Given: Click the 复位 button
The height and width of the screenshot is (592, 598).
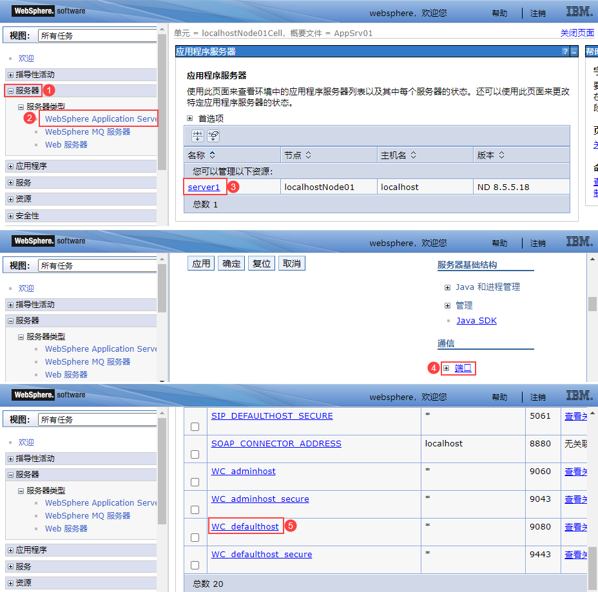Looking at the screenshot, I should tap(261, 263).
